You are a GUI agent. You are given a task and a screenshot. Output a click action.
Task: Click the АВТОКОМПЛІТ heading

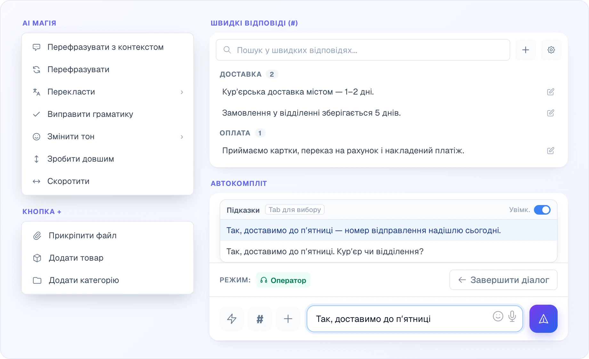[239, 184]
